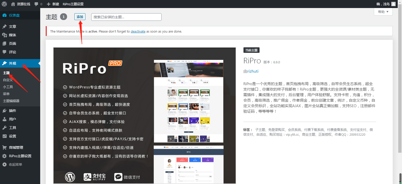402x184 pixels.
Task: Click the 版本：6.9.0 version text
Action: pos(272,62)
